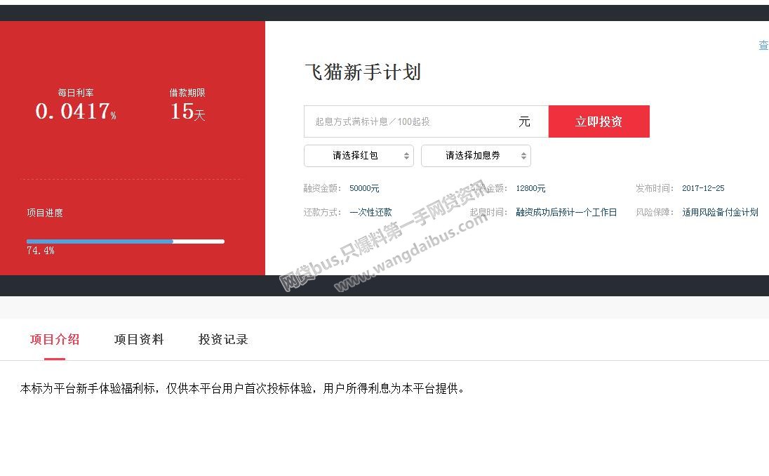Screen dimensions: 769x476
Task: Click the 50000元 financing amount
Action: pyautogui.click(x=364, y=188)
